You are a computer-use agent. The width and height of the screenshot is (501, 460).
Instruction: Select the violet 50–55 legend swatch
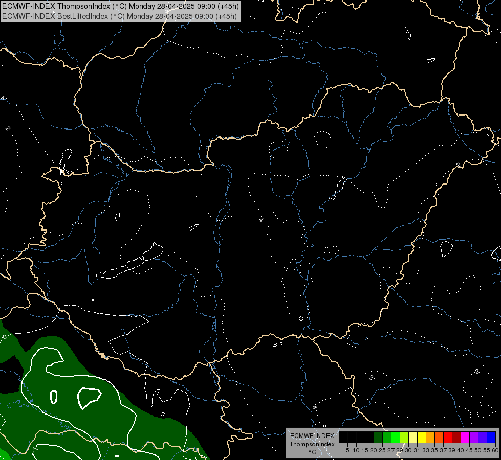coord(483,437)
